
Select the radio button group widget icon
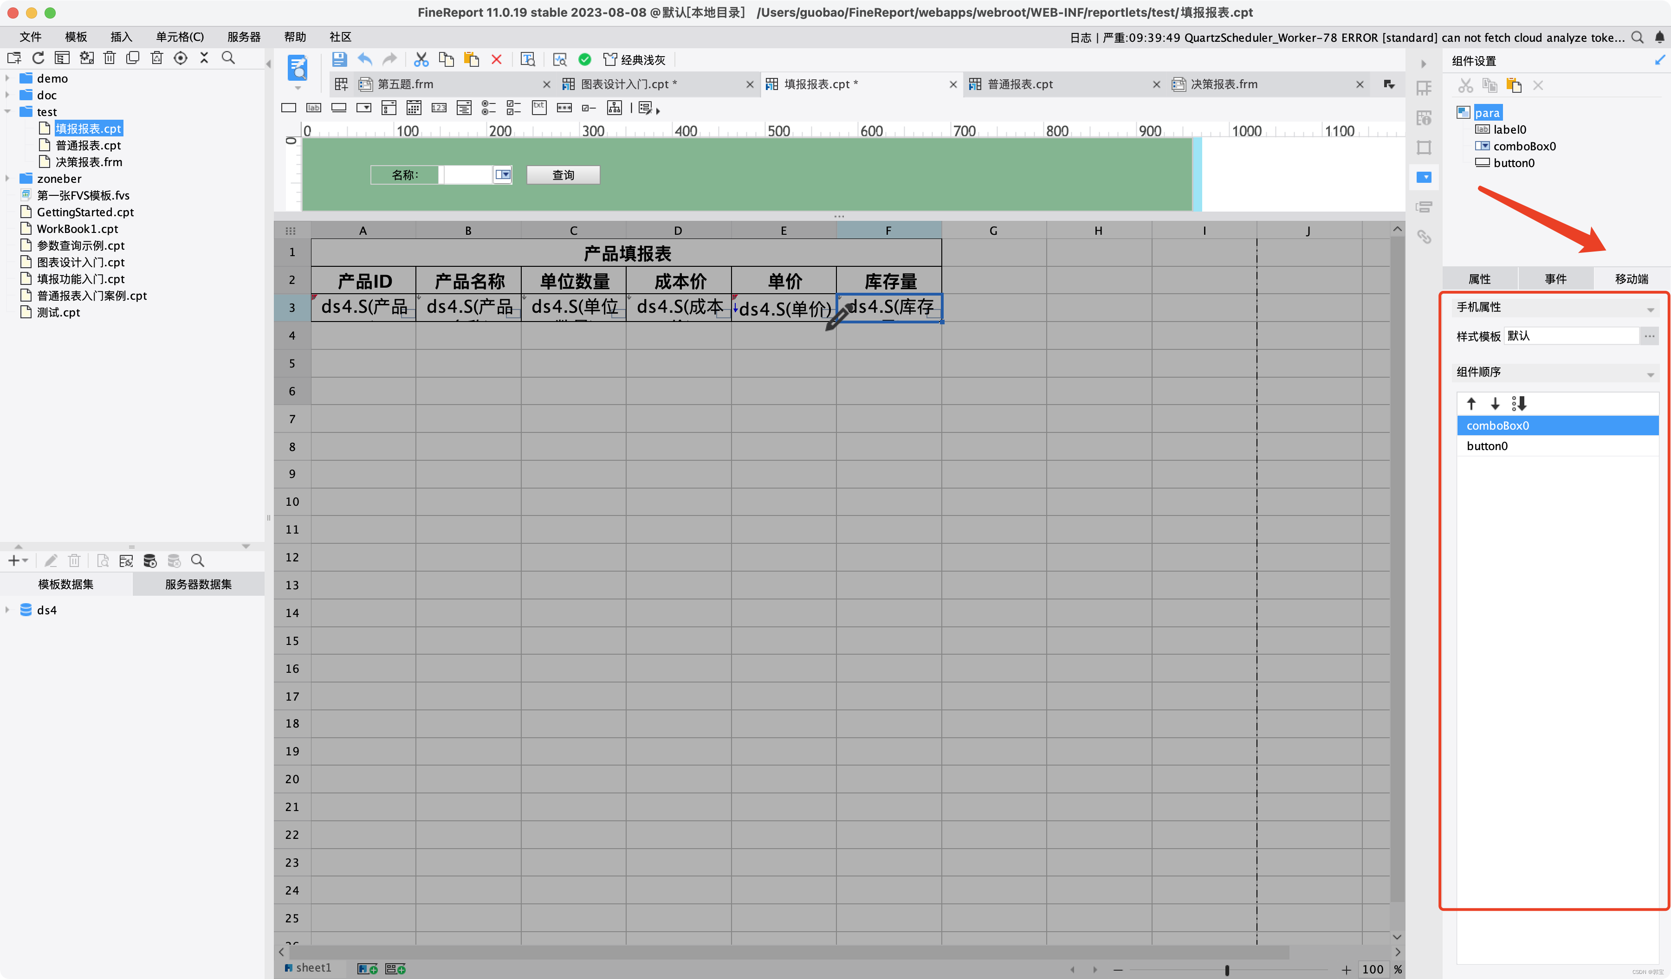tap(489, 108)
